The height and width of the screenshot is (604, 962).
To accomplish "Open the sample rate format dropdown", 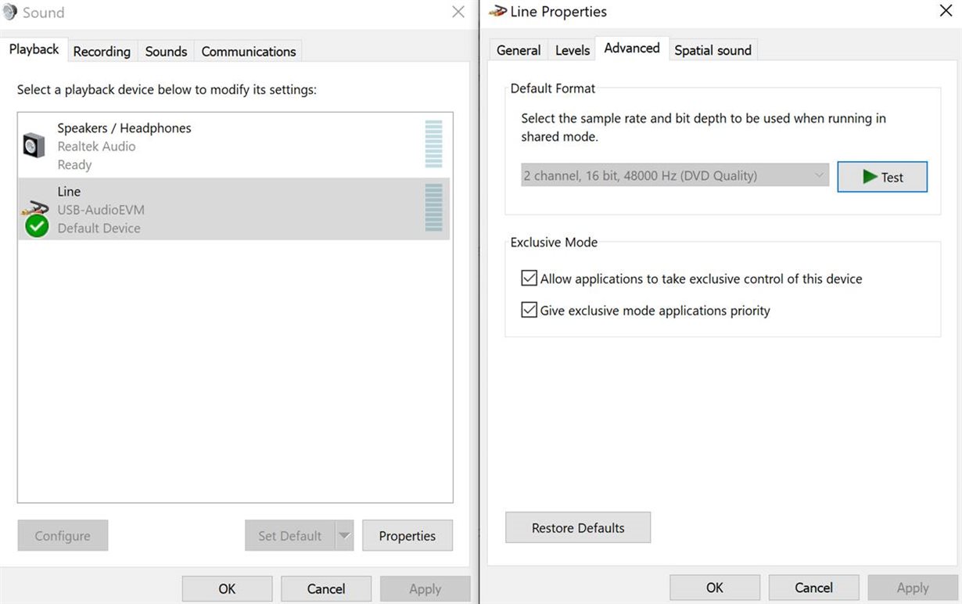I will 674,176.
